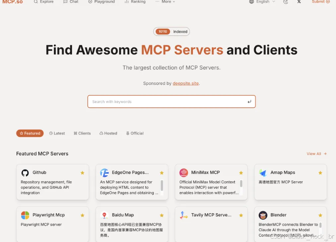
Task: Click the Submit button
Action: click(321, 2)
